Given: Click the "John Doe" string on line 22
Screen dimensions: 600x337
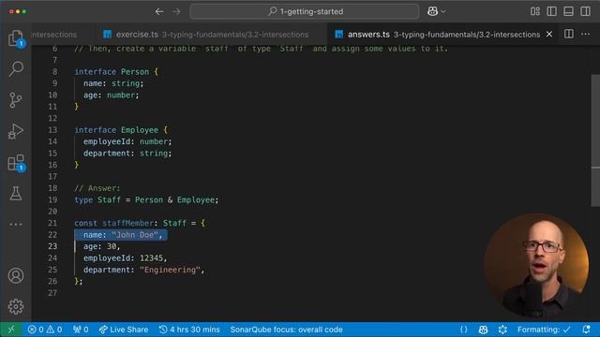Looking at the screenshot, I should point(135,235).
